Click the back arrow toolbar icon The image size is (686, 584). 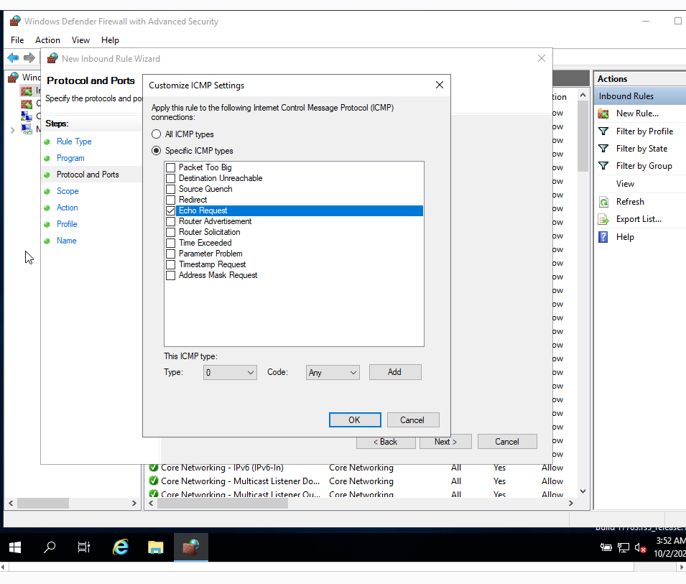[13, 57]
